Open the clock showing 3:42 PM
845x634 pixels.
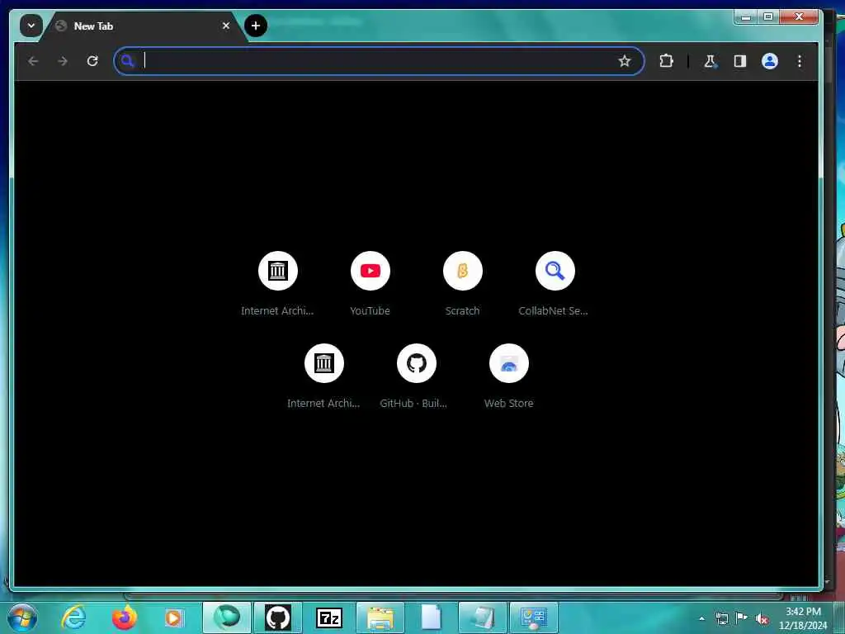tap(803, 618)
